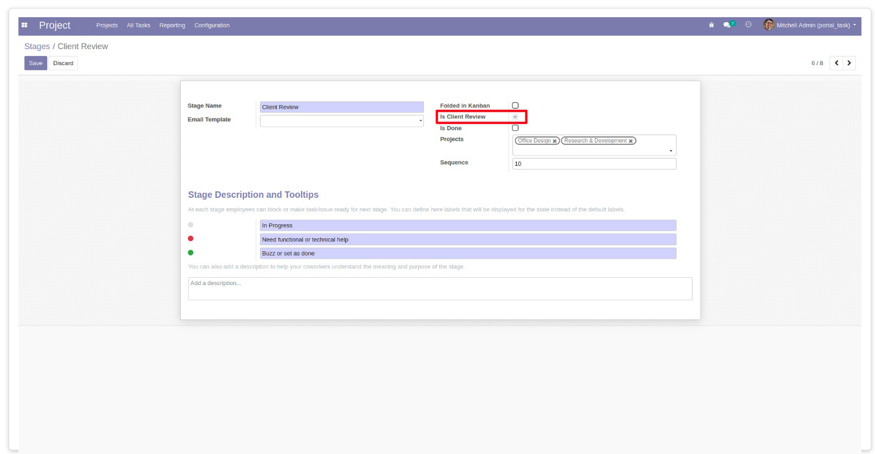Open the activities clock icon
The height and width of the screenshot is (454, 875).
tap(748, 25)
